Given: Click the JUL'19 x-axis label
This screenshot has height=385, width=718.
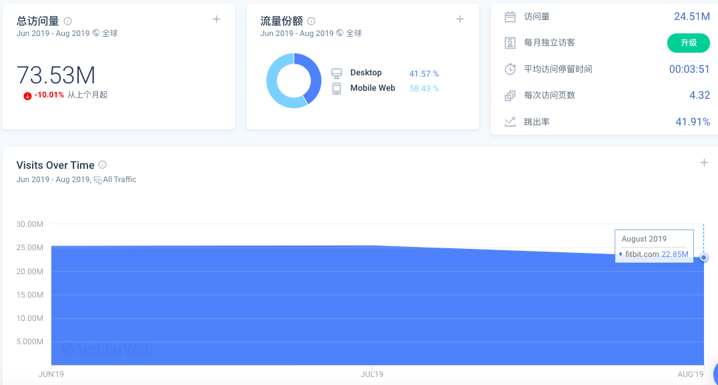Looking at the screenshot, I should pyautogui.click(x=372, y=374).
